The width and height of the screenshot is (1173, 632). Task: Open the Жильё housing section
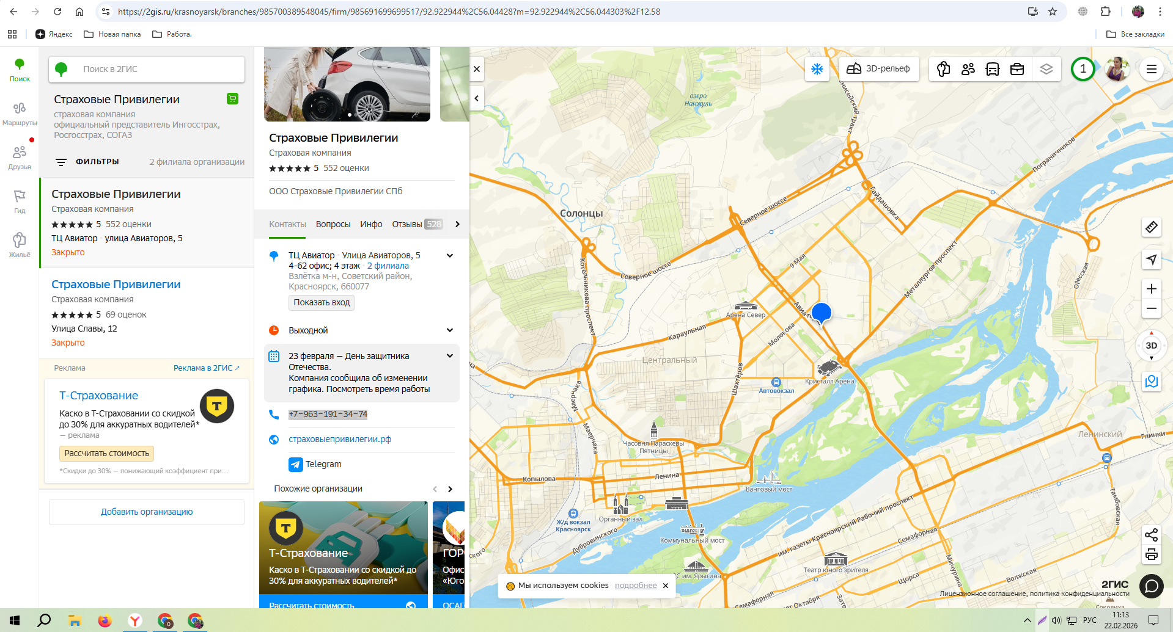point(20,245)
